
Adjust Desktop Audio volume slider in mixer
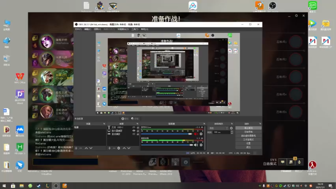tap(167, 145)
